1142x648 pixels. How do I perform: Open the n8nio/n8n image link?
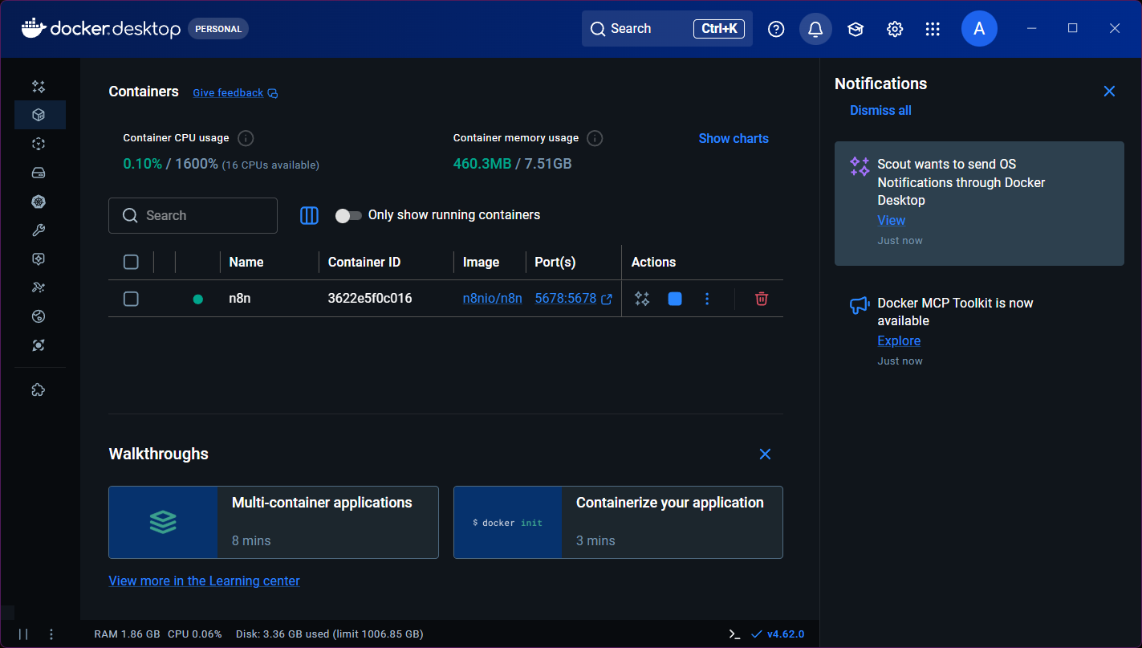pos(493,299)
